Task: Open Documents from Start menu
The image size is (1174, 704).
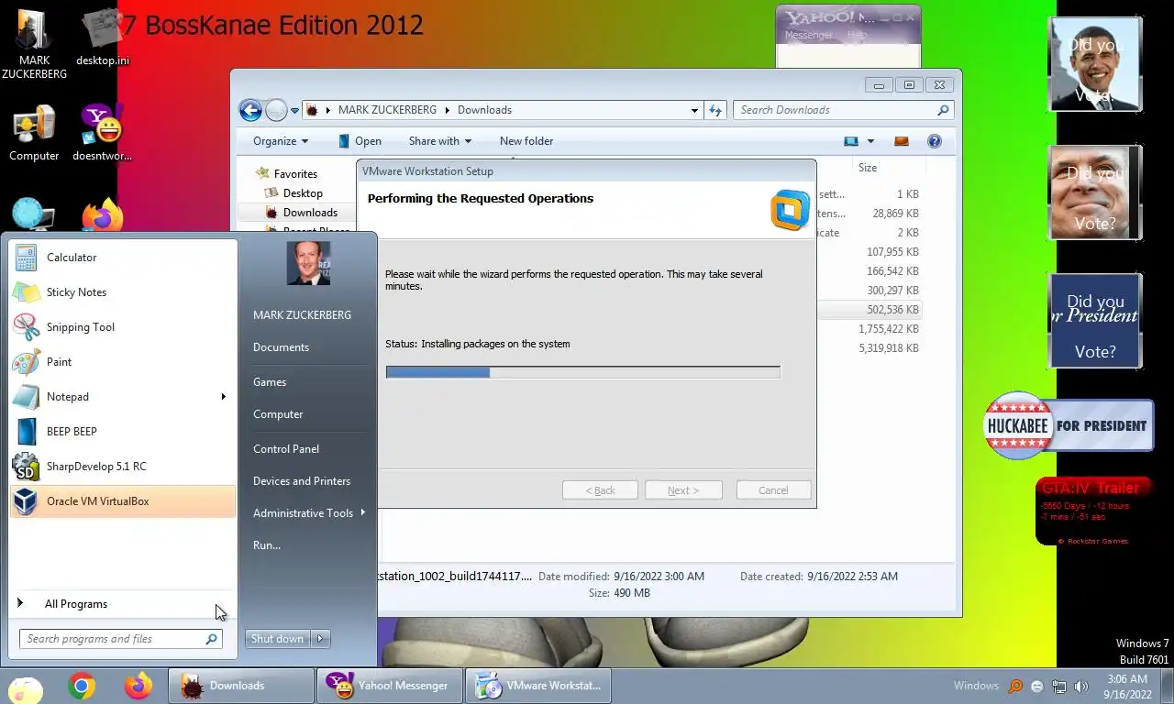Action: coord(281,347)
